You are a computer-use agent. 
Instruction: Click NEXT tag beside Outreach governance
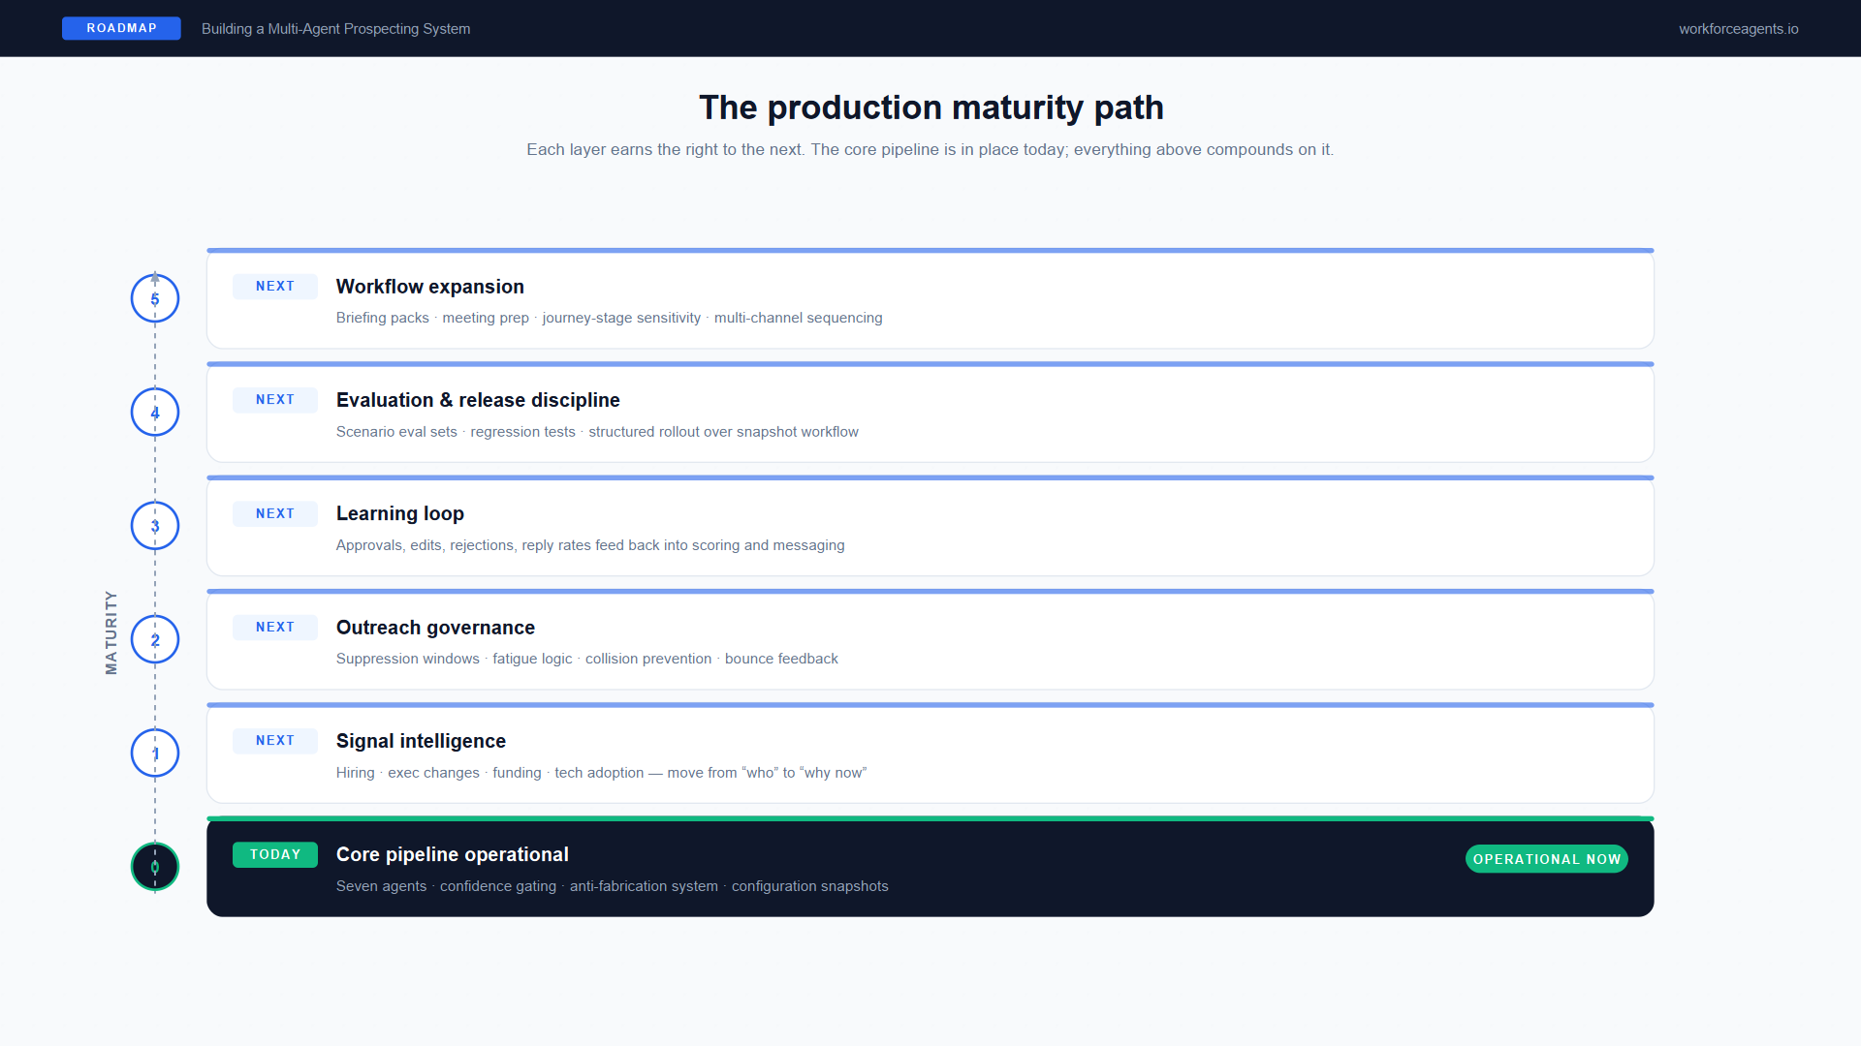tap(275, 628)
